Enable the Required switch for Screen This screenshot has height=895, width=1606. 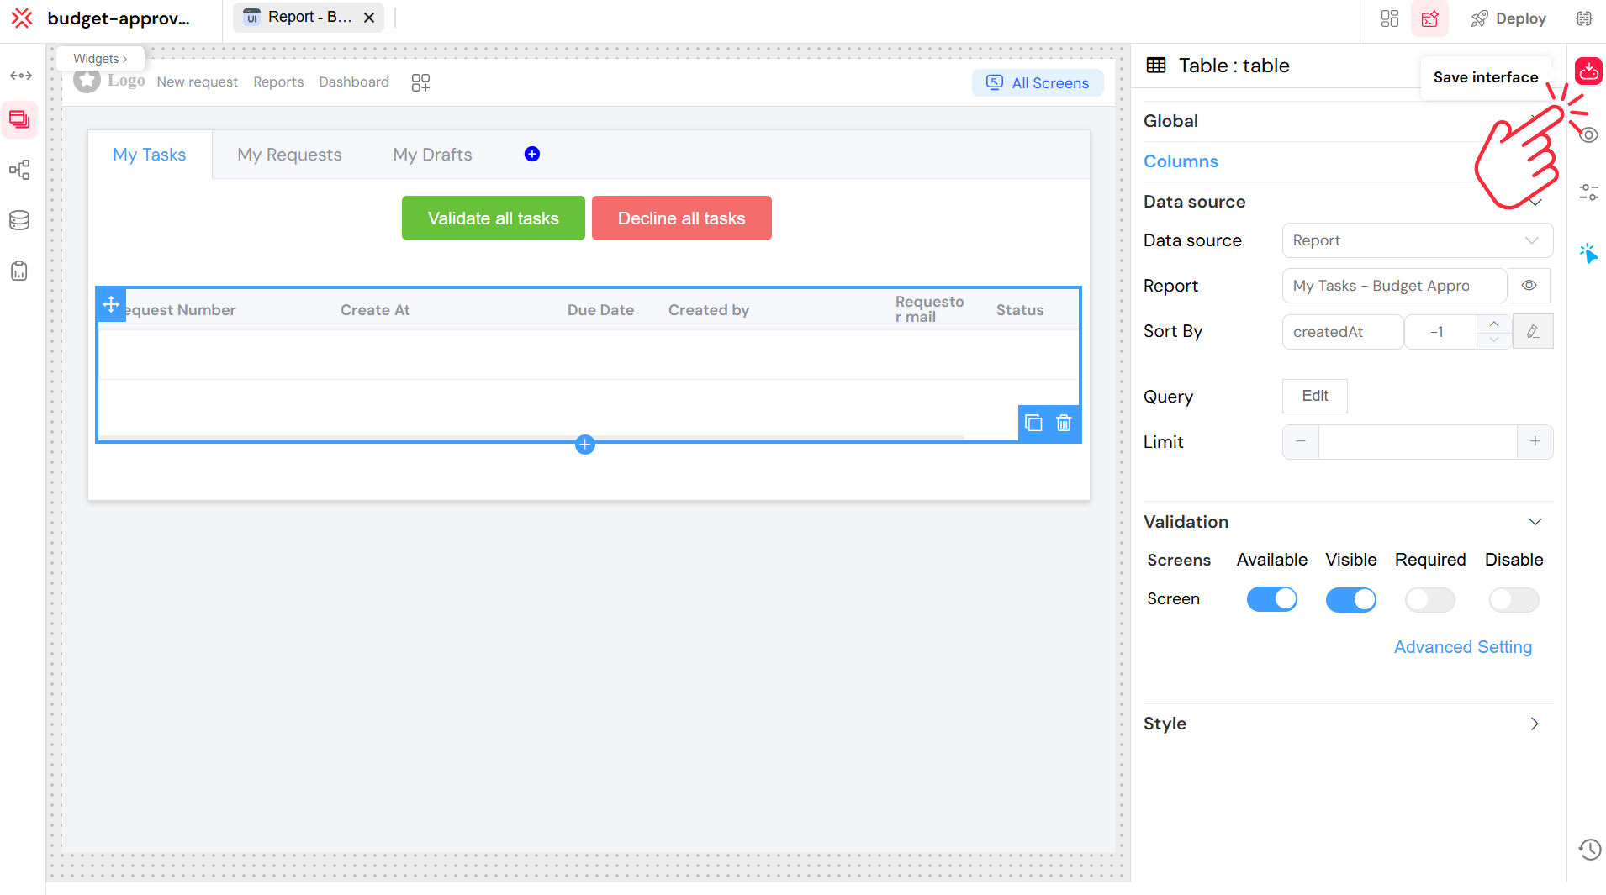[x=1429, y=599]
